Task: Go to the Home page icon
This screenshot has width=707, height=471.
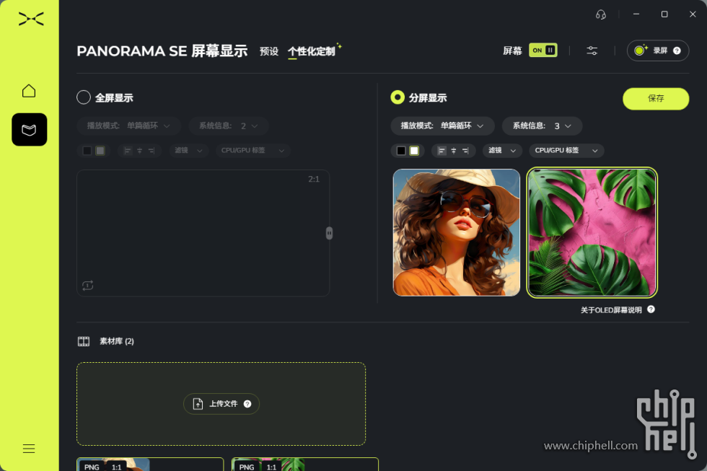Action: (x=29, y=91)
